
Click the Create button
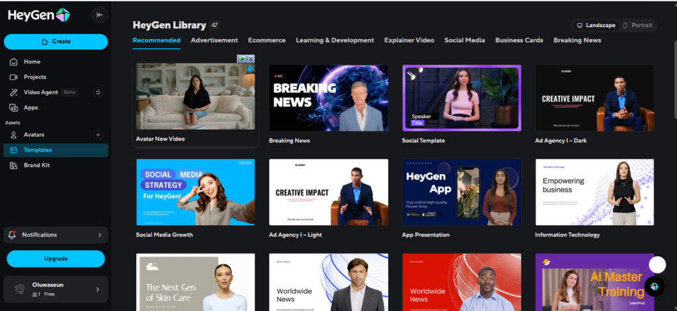coord(56,42)
